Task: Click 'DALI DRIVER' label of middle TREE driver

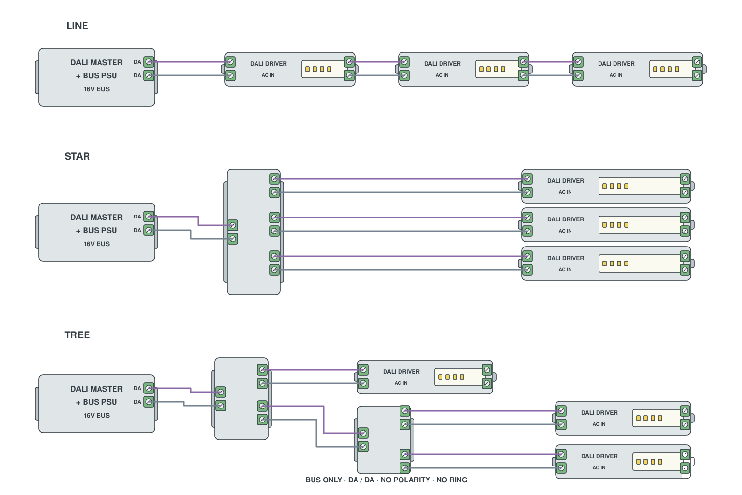Action: (x=599, y=412)
